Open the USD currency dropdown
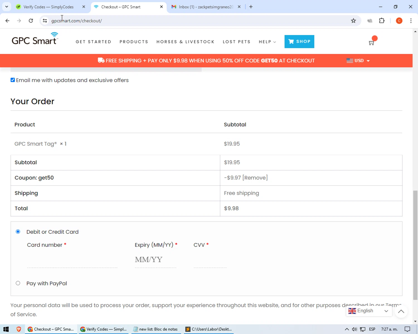This screenshot has height=334, width=418. click(x=358, y=60)
